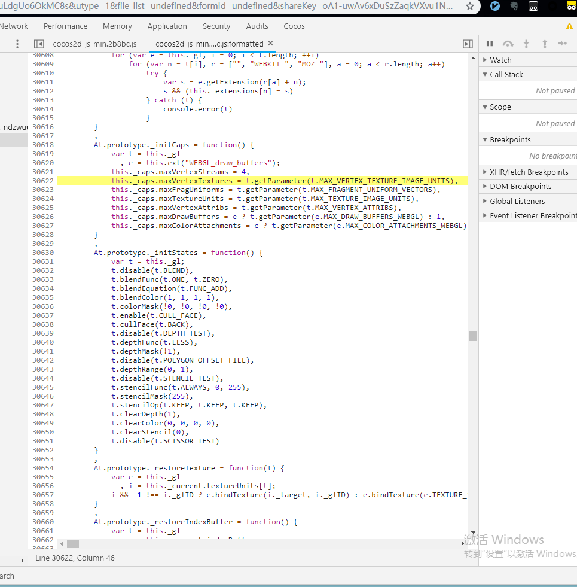This screenshot has width=577, height=587.
Task: Click the vertical code scrollbar thumb
Action: click(473, 336)
